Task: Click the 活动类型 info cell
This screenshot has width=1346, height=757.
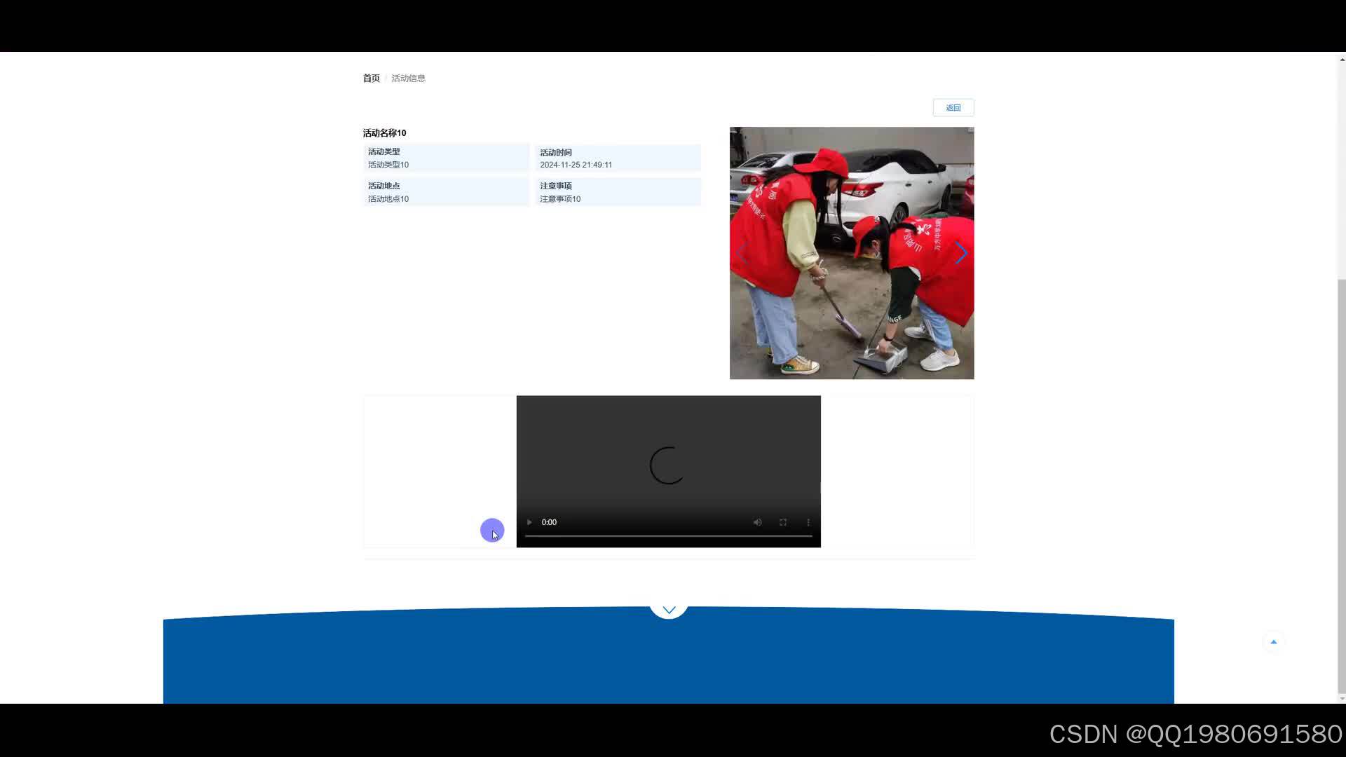Action: (446, 158)
